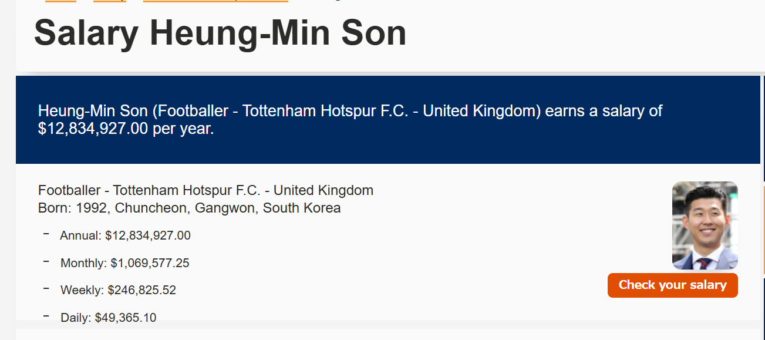This screenshot has height=340, width=765.
Task: Click the dash bullet before Annual
Action: click(46, 234)
